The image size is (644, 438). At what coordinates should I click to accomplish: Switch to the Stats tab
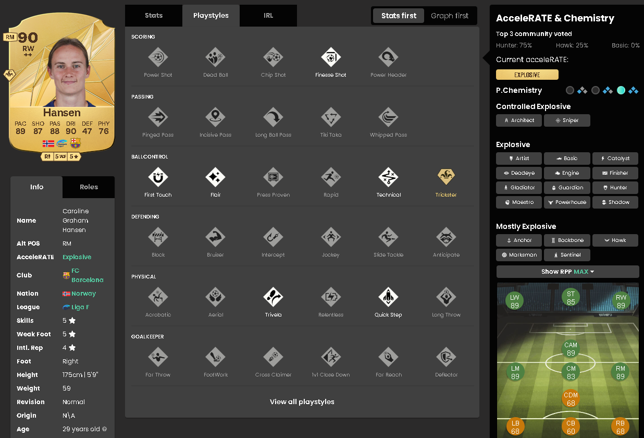point(154,16)
